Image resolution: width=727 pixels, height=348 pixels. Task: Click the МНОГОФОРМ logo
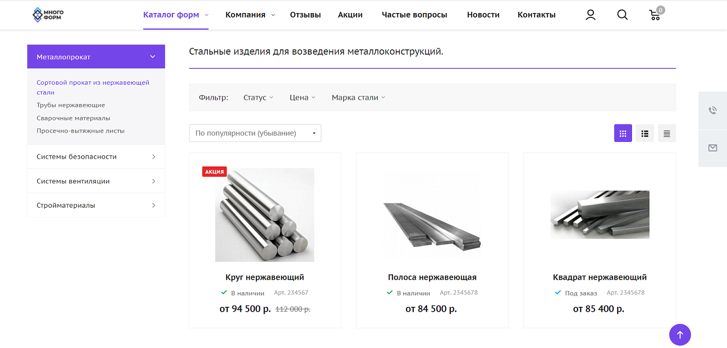pos(47,14)
